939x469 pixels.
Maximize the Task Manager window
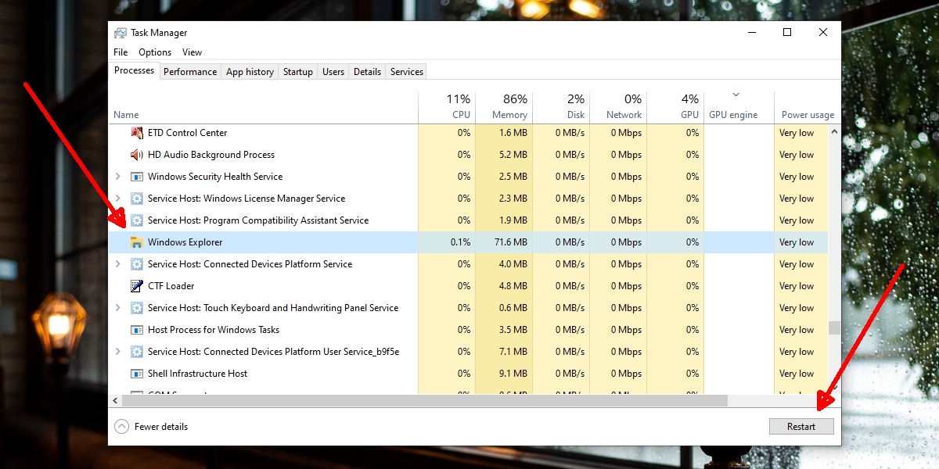coord(787,32)
